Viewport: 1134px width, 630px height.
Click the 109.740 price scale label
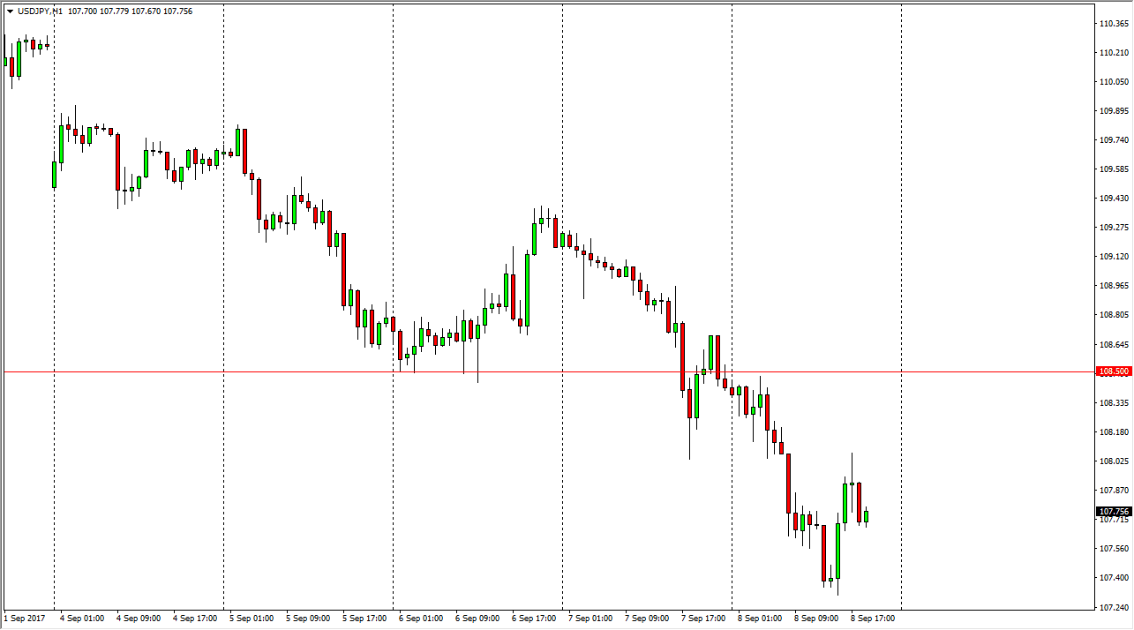click(x=1113, y=140)
